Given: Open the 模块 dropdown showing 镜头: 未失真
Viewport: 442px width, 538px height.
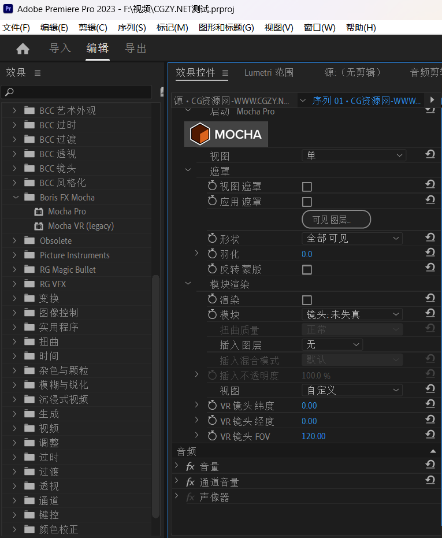Looking at the screenshot, I should (352, 314).
